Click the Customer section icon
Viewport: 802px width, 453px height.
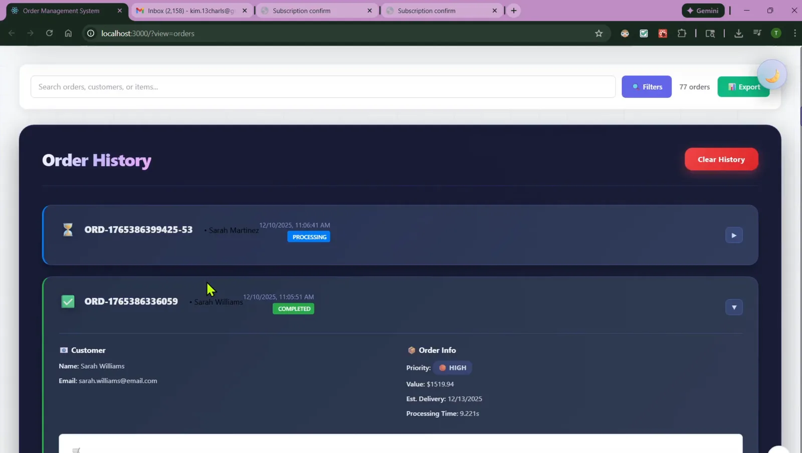[x=64, y=350]
